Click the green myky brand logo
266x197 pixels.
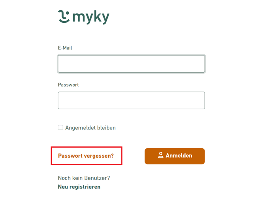(x=84, y=17)
